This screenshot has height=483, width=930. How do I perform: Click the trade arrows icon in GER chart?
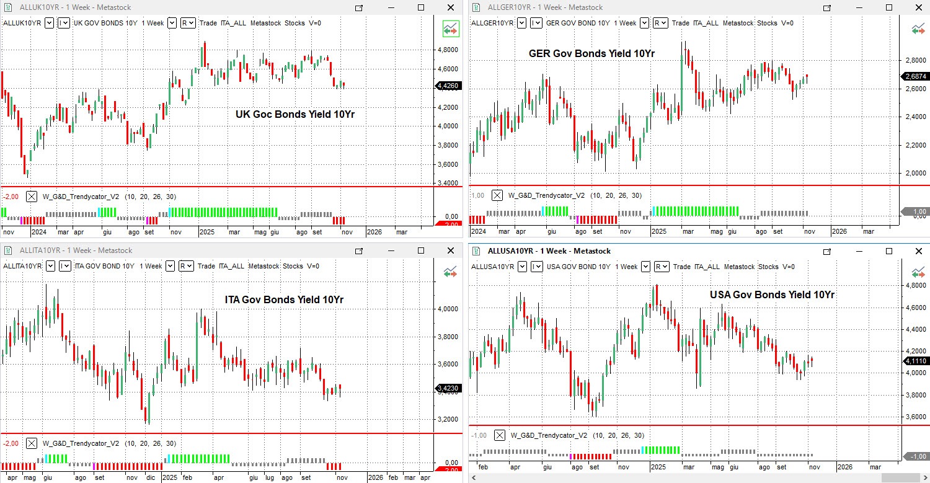click(918, 29)
